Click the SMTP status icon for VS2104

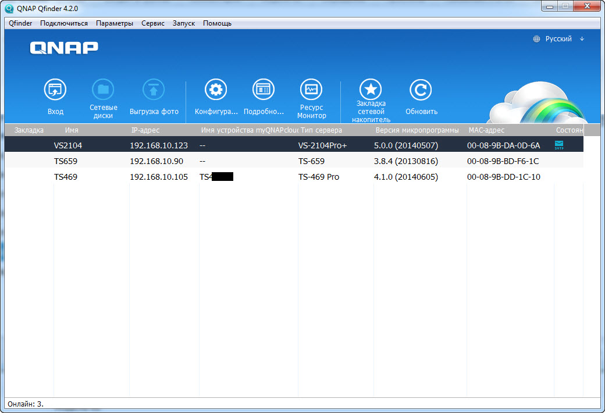pyautogui.click(x=558, y=145)
